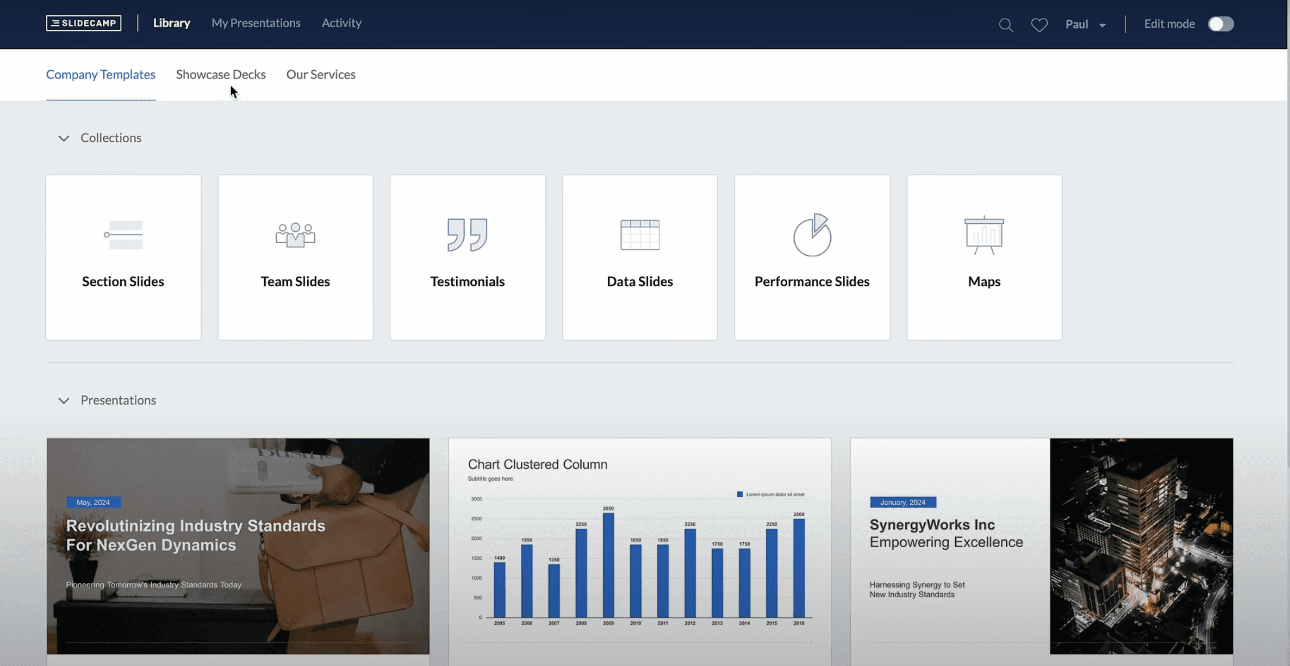Screen dimensions: 1290x666
Task: Collapse the Presentations section chevron
Action: pos(63,401)
